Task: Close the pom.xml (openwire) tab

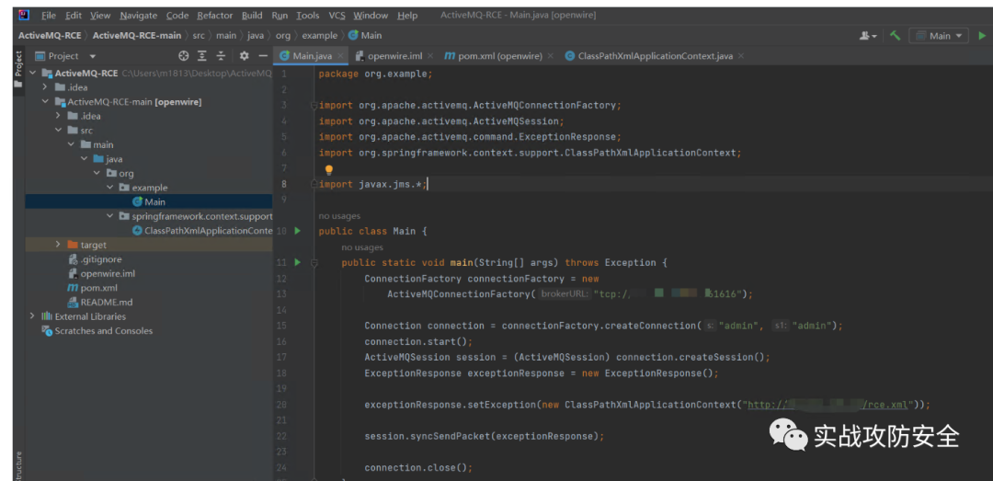Action: click(x=550, y=56)
